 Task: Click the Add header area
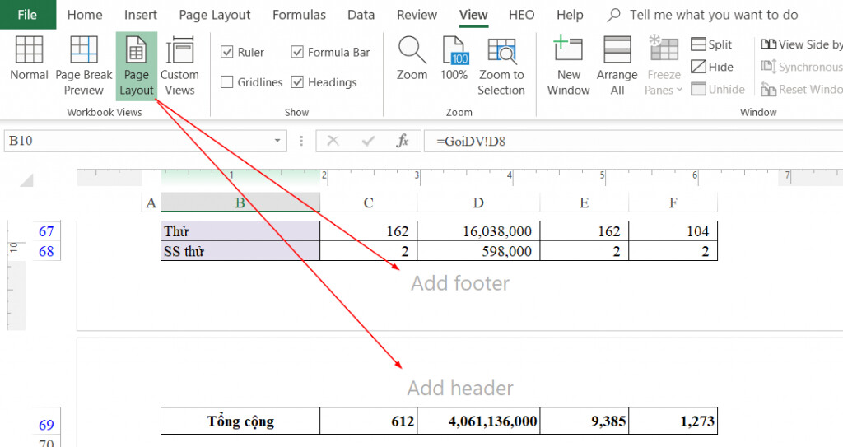(460, 388)
